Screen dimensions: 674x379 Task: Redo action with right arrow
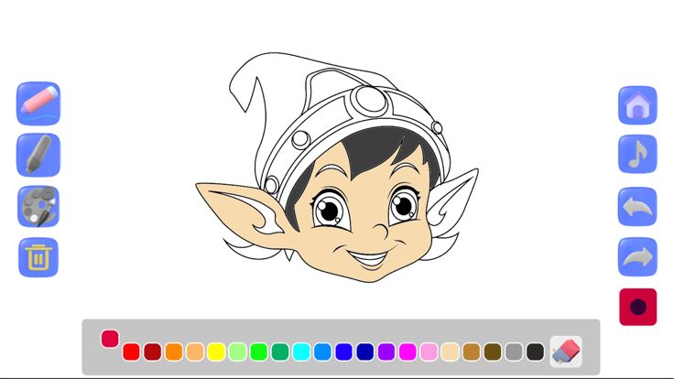coord(637,257)
